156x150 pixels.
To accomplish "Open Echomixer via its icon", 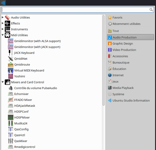I will pyautogui.click(x=11, y=94).
